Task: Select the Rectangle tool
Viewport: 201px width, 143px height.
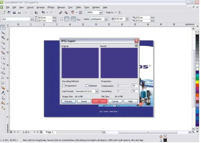Action: click(3, 58)
